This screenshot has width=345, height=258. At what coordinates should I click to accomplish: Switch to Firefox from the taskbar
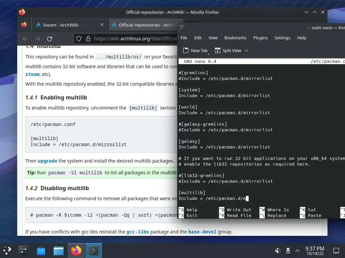pos(76,250)
